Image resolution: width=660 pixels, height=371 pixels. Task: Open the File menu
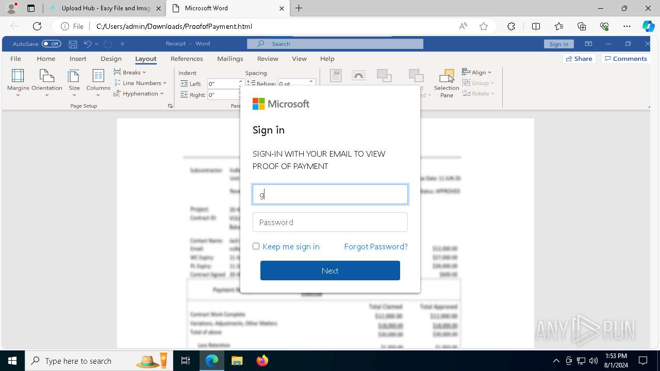[16, 59]
